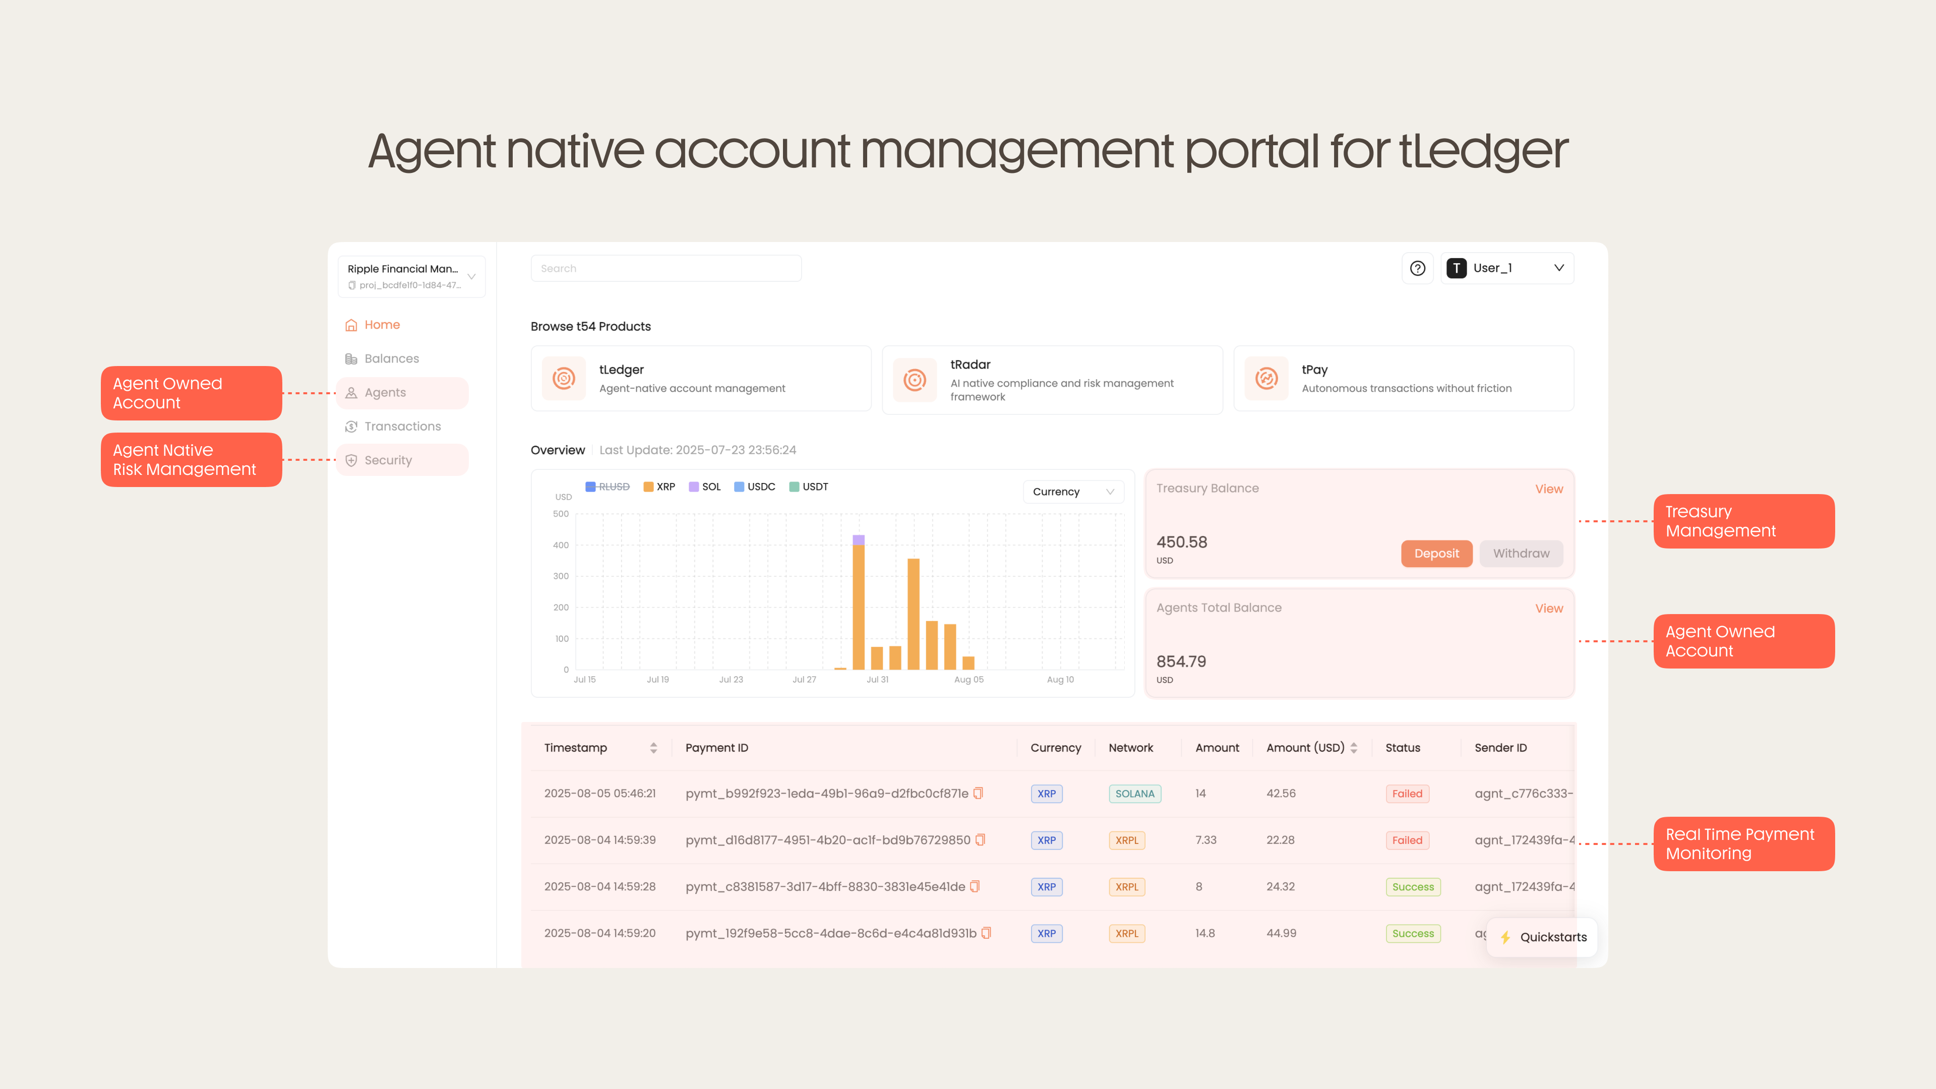Click the tPay product logo icon
The image size is (1936, 1089).
[1266, 378]
